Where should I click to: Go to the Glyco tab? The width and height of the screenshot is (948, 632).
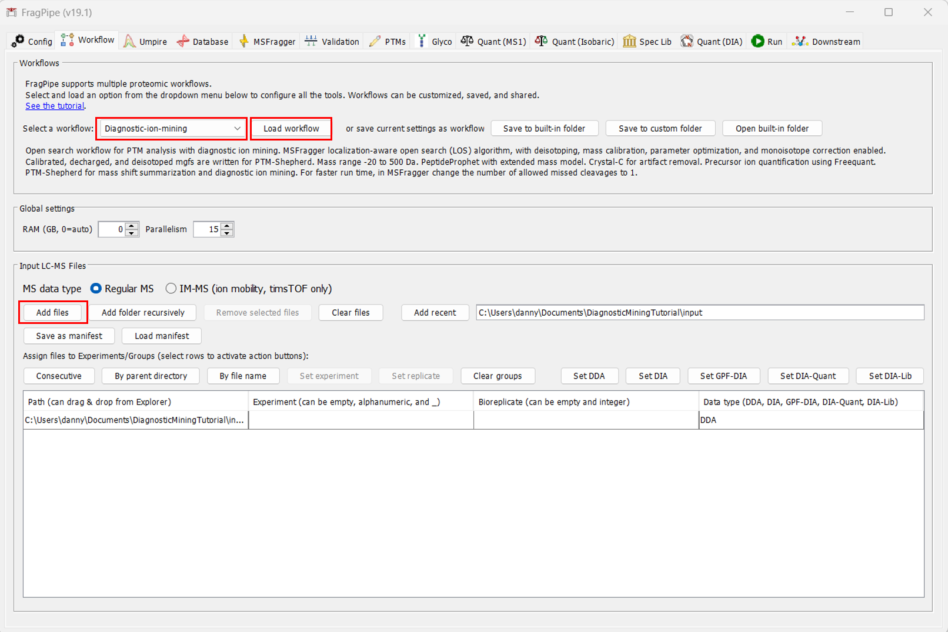coord(435,41)
